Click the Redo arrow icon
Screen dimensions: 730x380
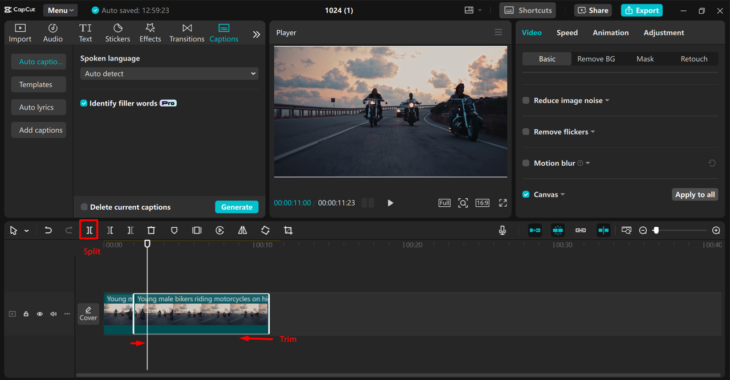click(68, 230)
